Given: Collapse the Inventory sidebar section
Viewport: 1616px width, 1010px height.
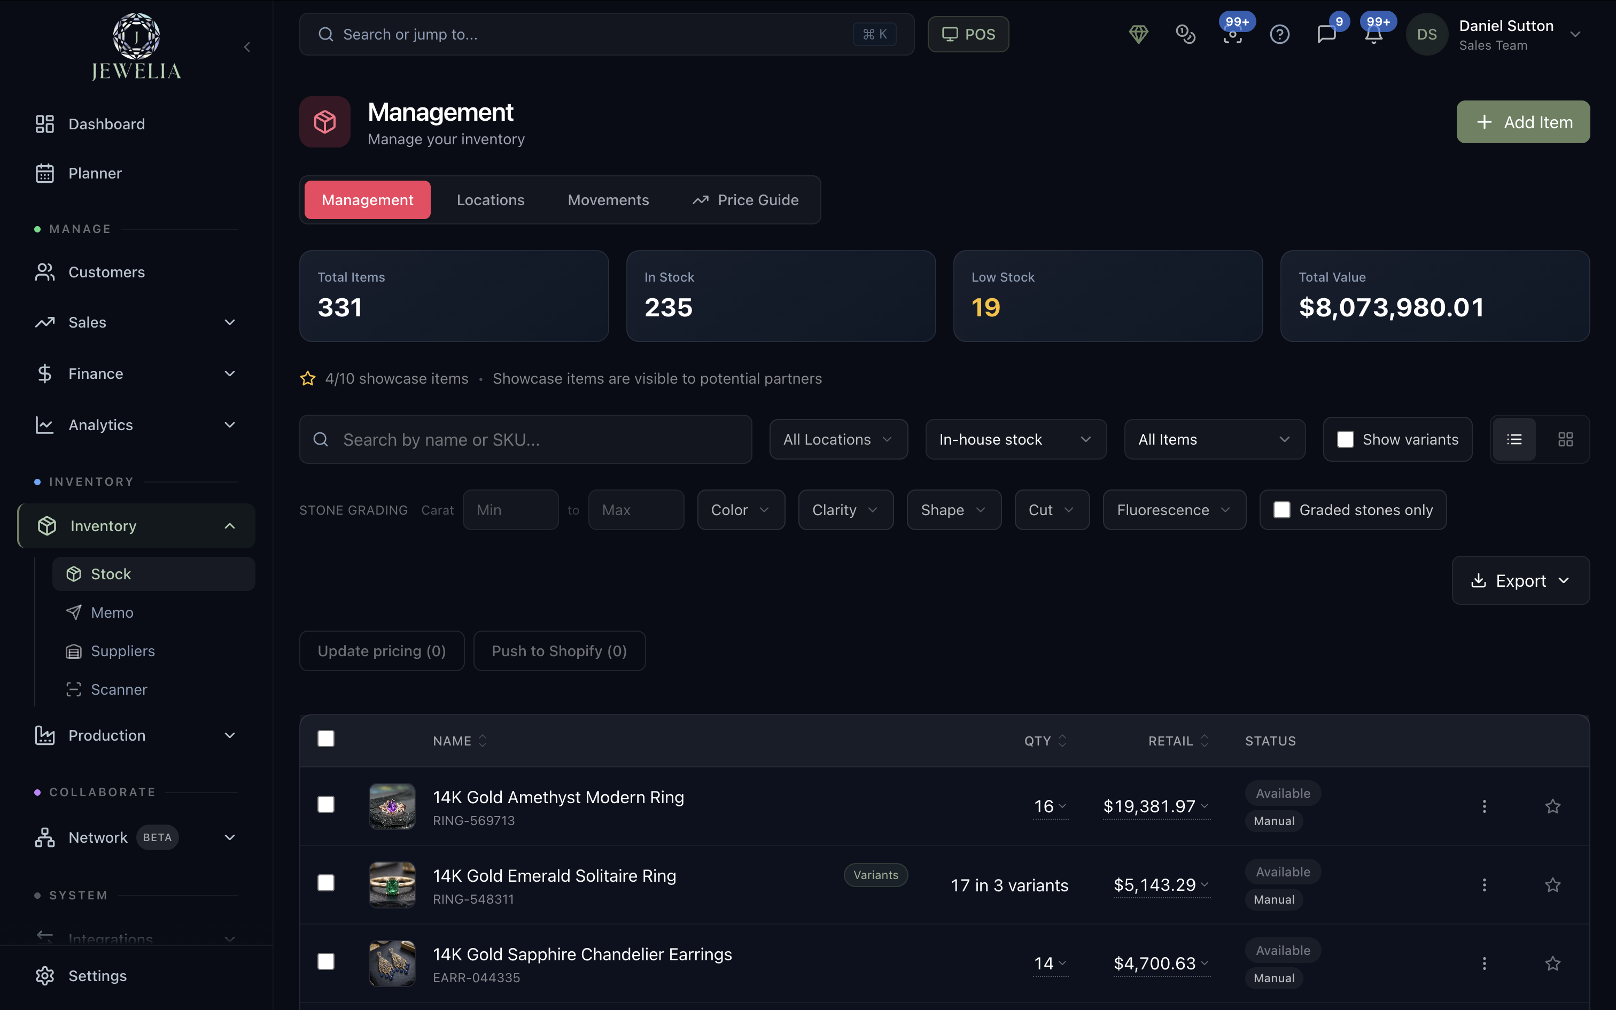Looking at the screenshot, I should (x=136, y=526).
